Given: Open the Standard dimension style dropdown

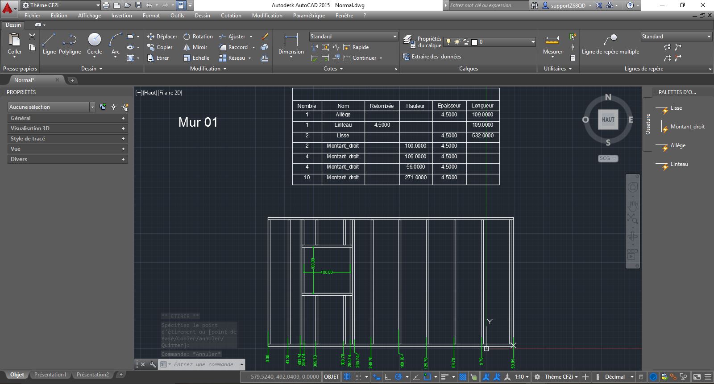Looking at the screenshot, I should (353, 37).
